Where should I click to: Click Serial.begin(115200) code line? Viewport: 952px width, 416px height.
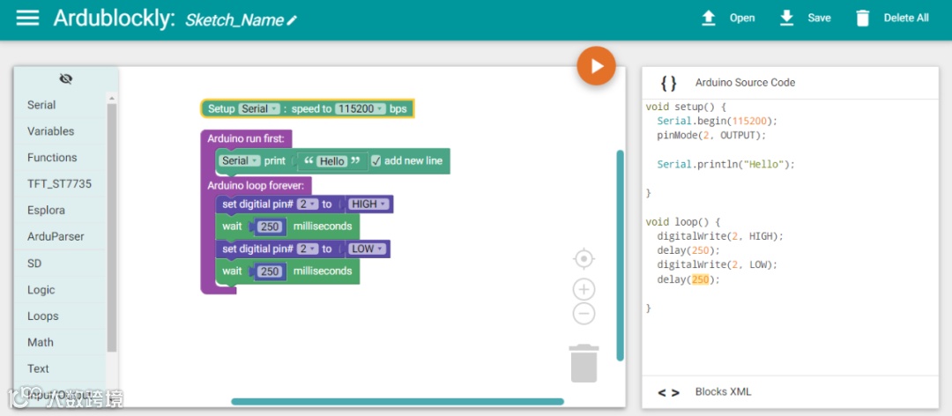tap(717, 121)
